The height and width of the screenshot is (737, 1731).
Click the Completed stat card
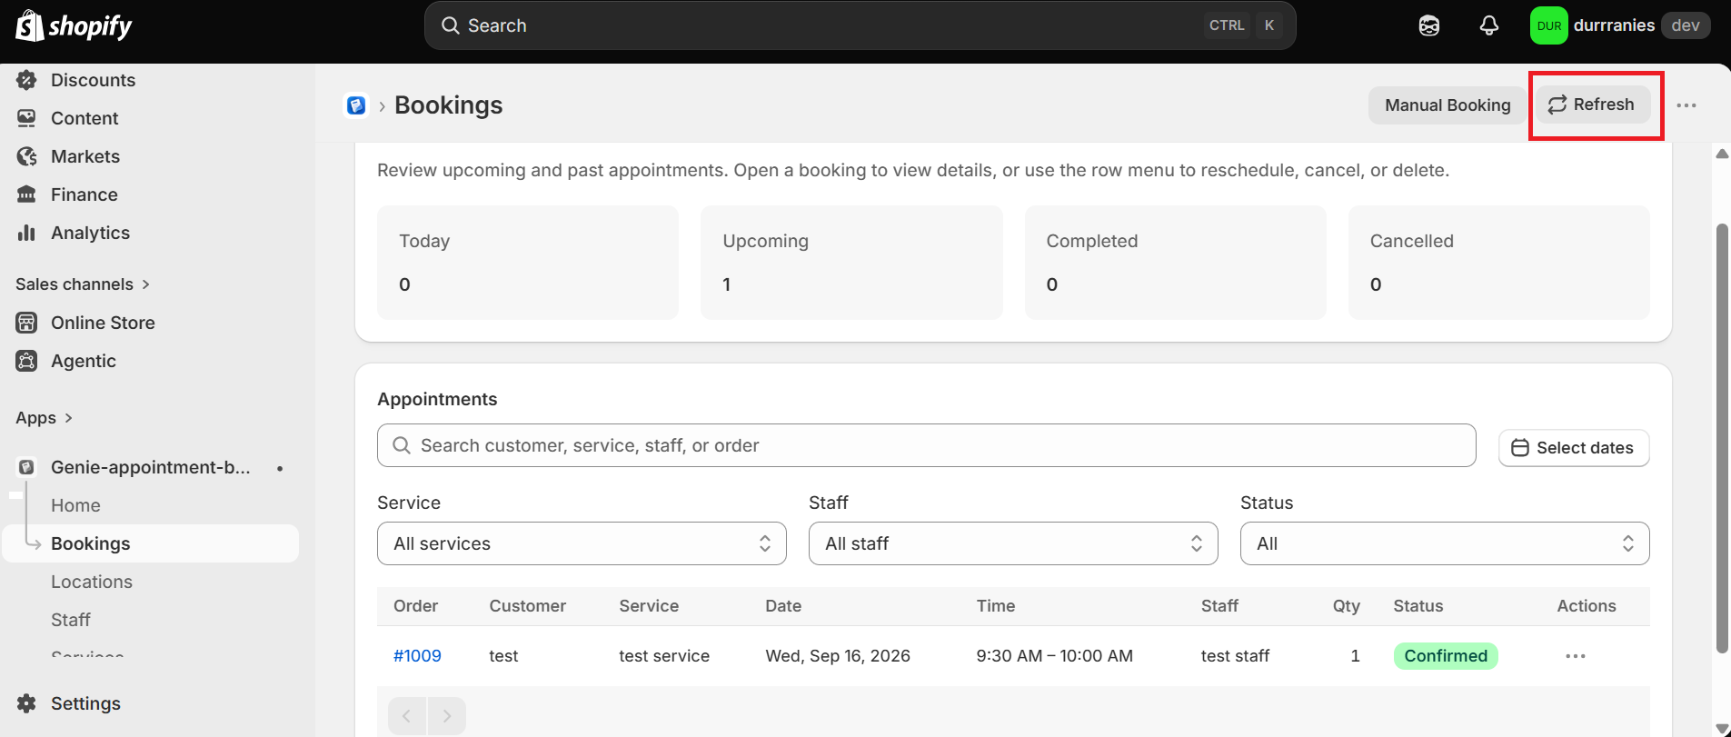coord(1176,263)
